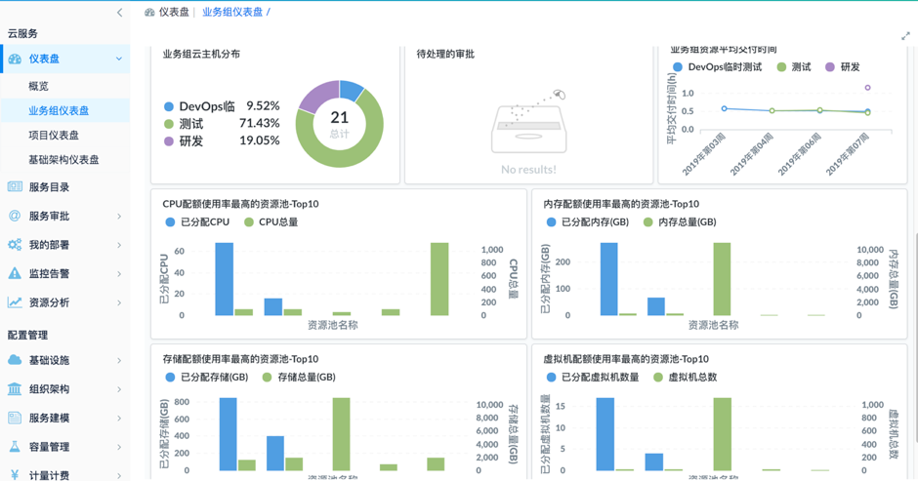This screenshot has height=481, width=918.
Task: Click the 组织架构 building icon
Action: coord(15,388)
